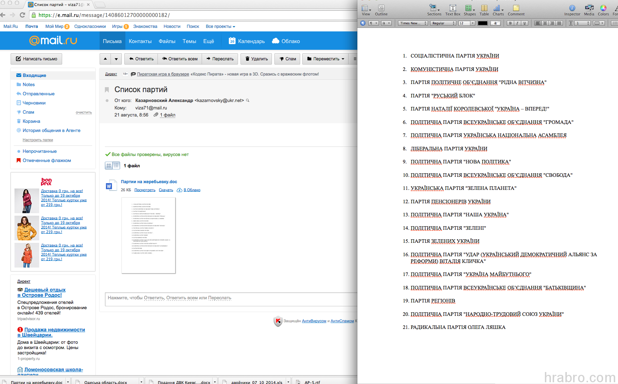Viewport: 618px width, 384px height.
Task: Switch attachments to list view
Action: coord(116,166)
